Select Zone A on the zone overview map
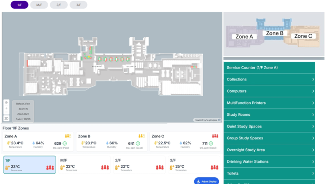The image size is (328, 184). (x=244, y=37)
